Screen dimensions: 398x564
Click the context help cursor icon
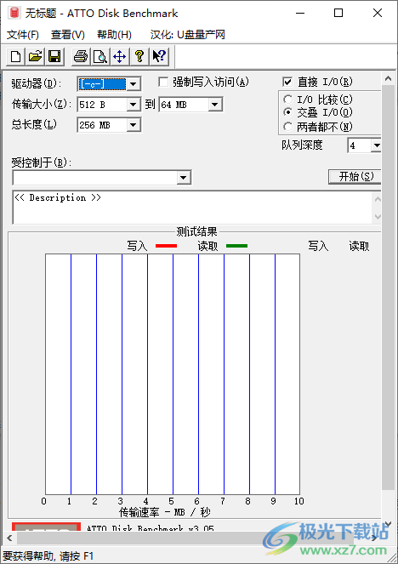[159, 56]
